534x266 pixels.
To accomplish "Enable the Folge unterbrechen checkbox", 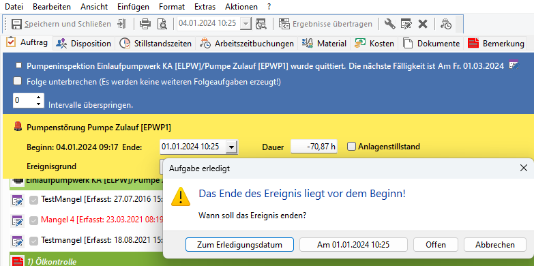I will 17,81.
